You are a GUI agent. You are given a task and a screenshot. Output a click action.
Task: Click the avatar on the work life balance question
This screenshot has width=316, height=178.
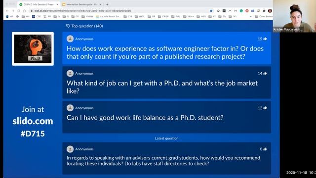(x=70, y=108)
